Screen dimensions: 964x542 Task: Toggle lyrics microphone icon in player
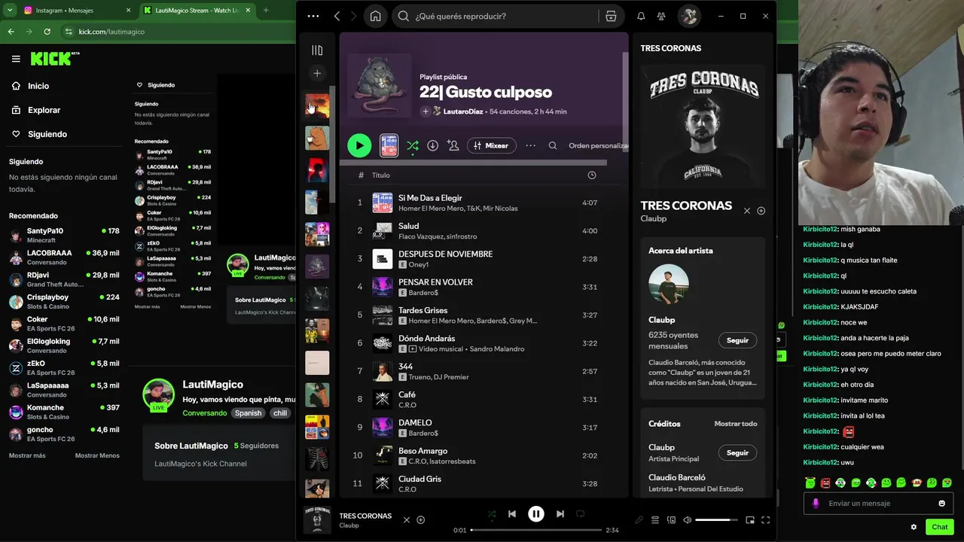(639, 519)
